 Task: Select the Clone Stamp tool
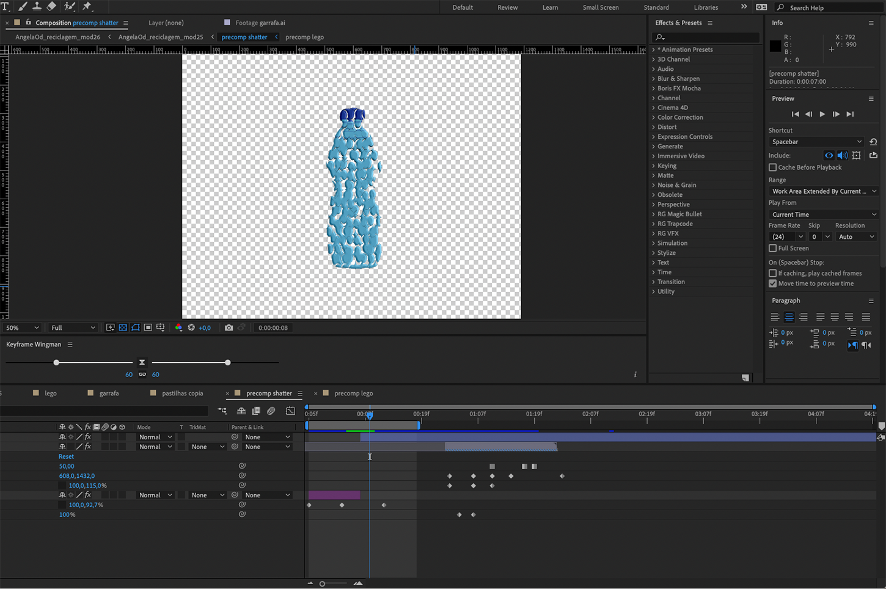[37, 6]
